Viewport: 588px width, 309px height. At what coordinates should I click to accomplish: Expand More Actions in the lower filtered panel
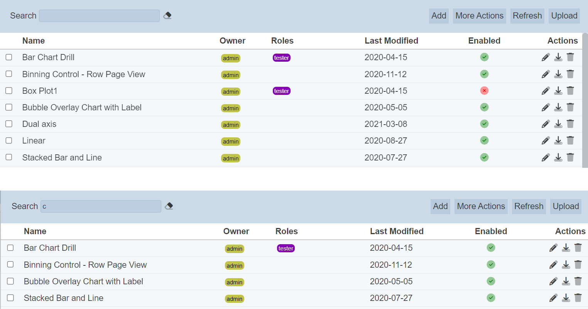pyautogui.click(x=481, y=206)
